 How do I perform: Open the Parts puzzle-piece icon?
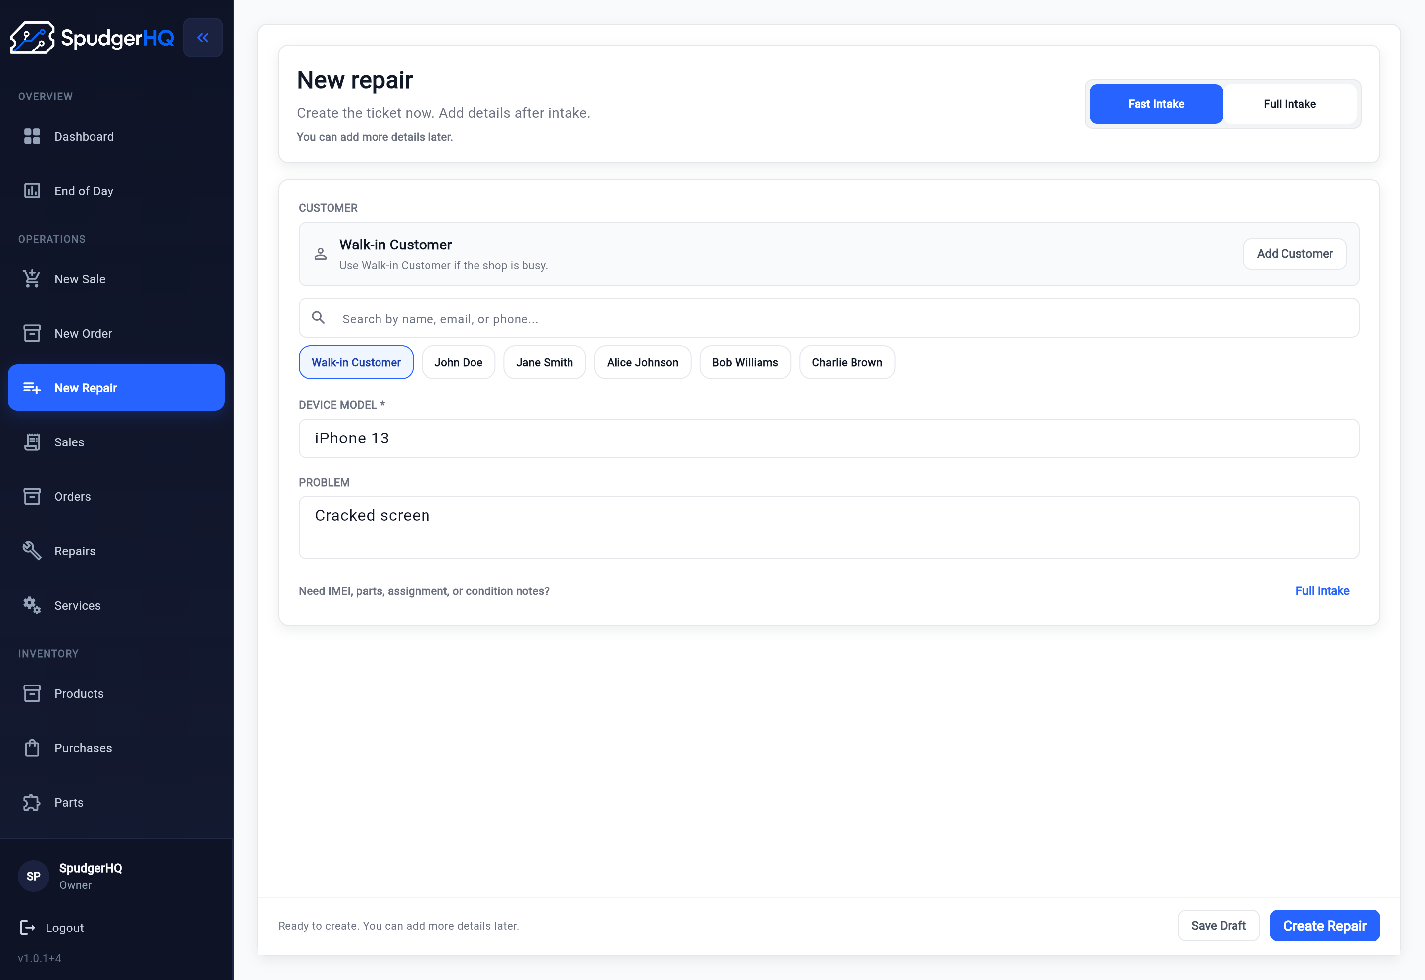pyautogui.click(x=32, y=802)
